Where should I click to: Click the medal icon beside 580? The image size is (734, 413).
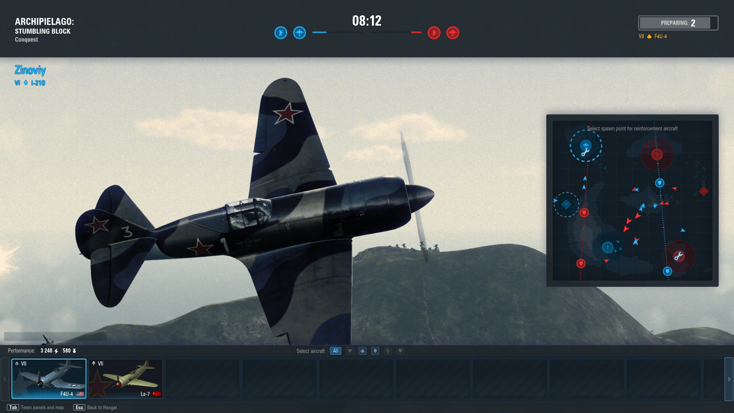coord(74,351)
